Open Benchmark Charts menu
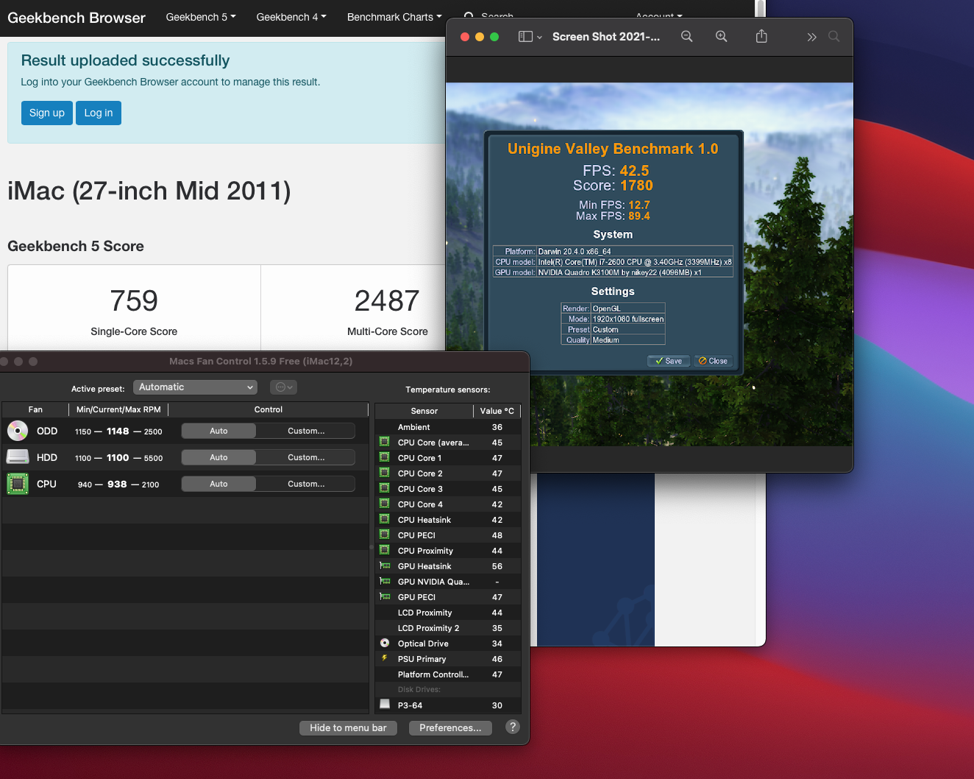 [394, 17]
